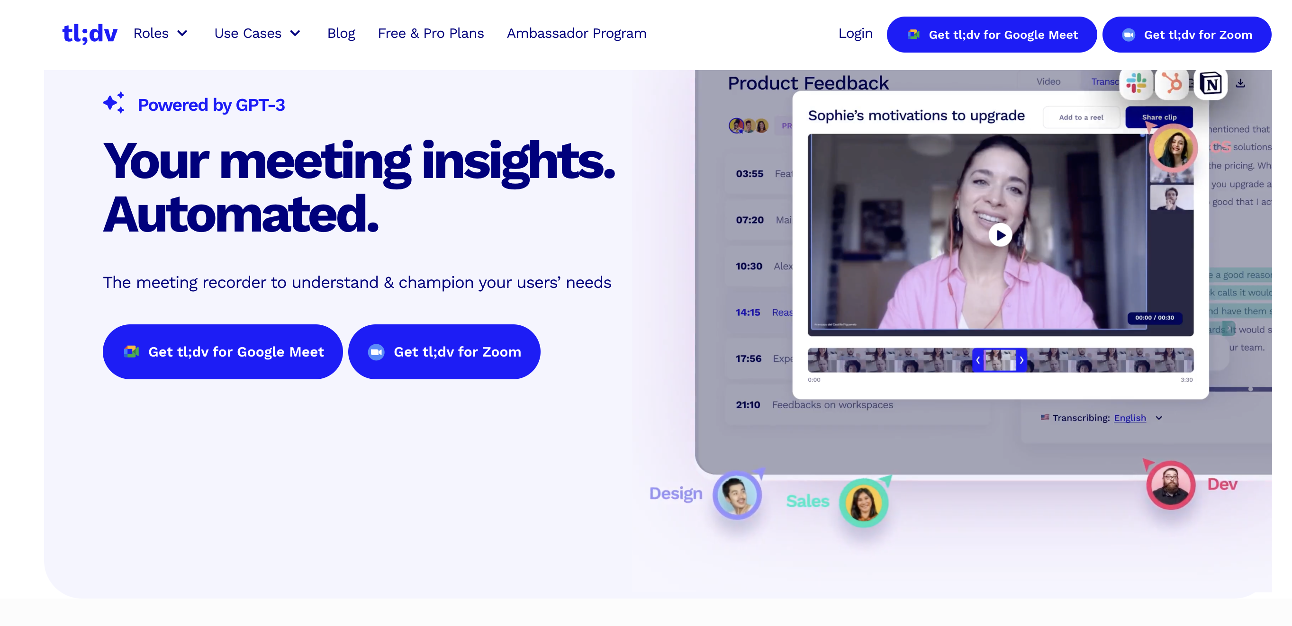Click the Product Feedback title
The image size is (1292, 626).
click(x=808, y=83)
